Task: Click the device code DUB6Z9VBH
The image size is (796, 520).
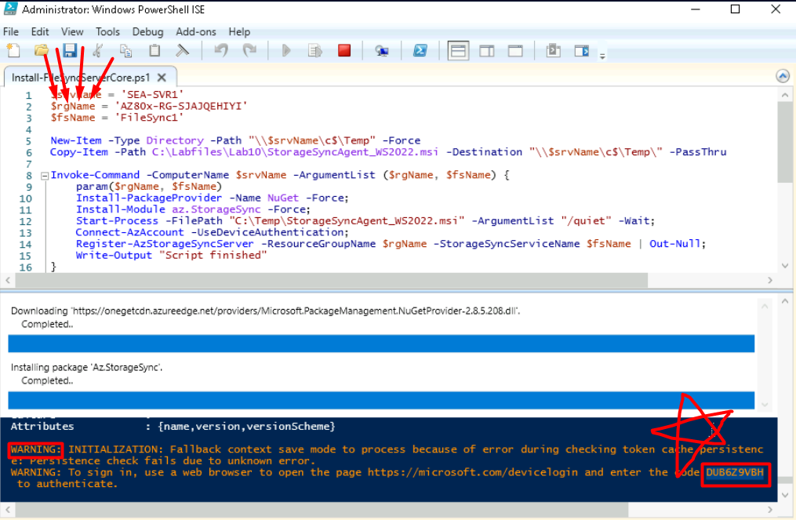Action: (735, 472)
